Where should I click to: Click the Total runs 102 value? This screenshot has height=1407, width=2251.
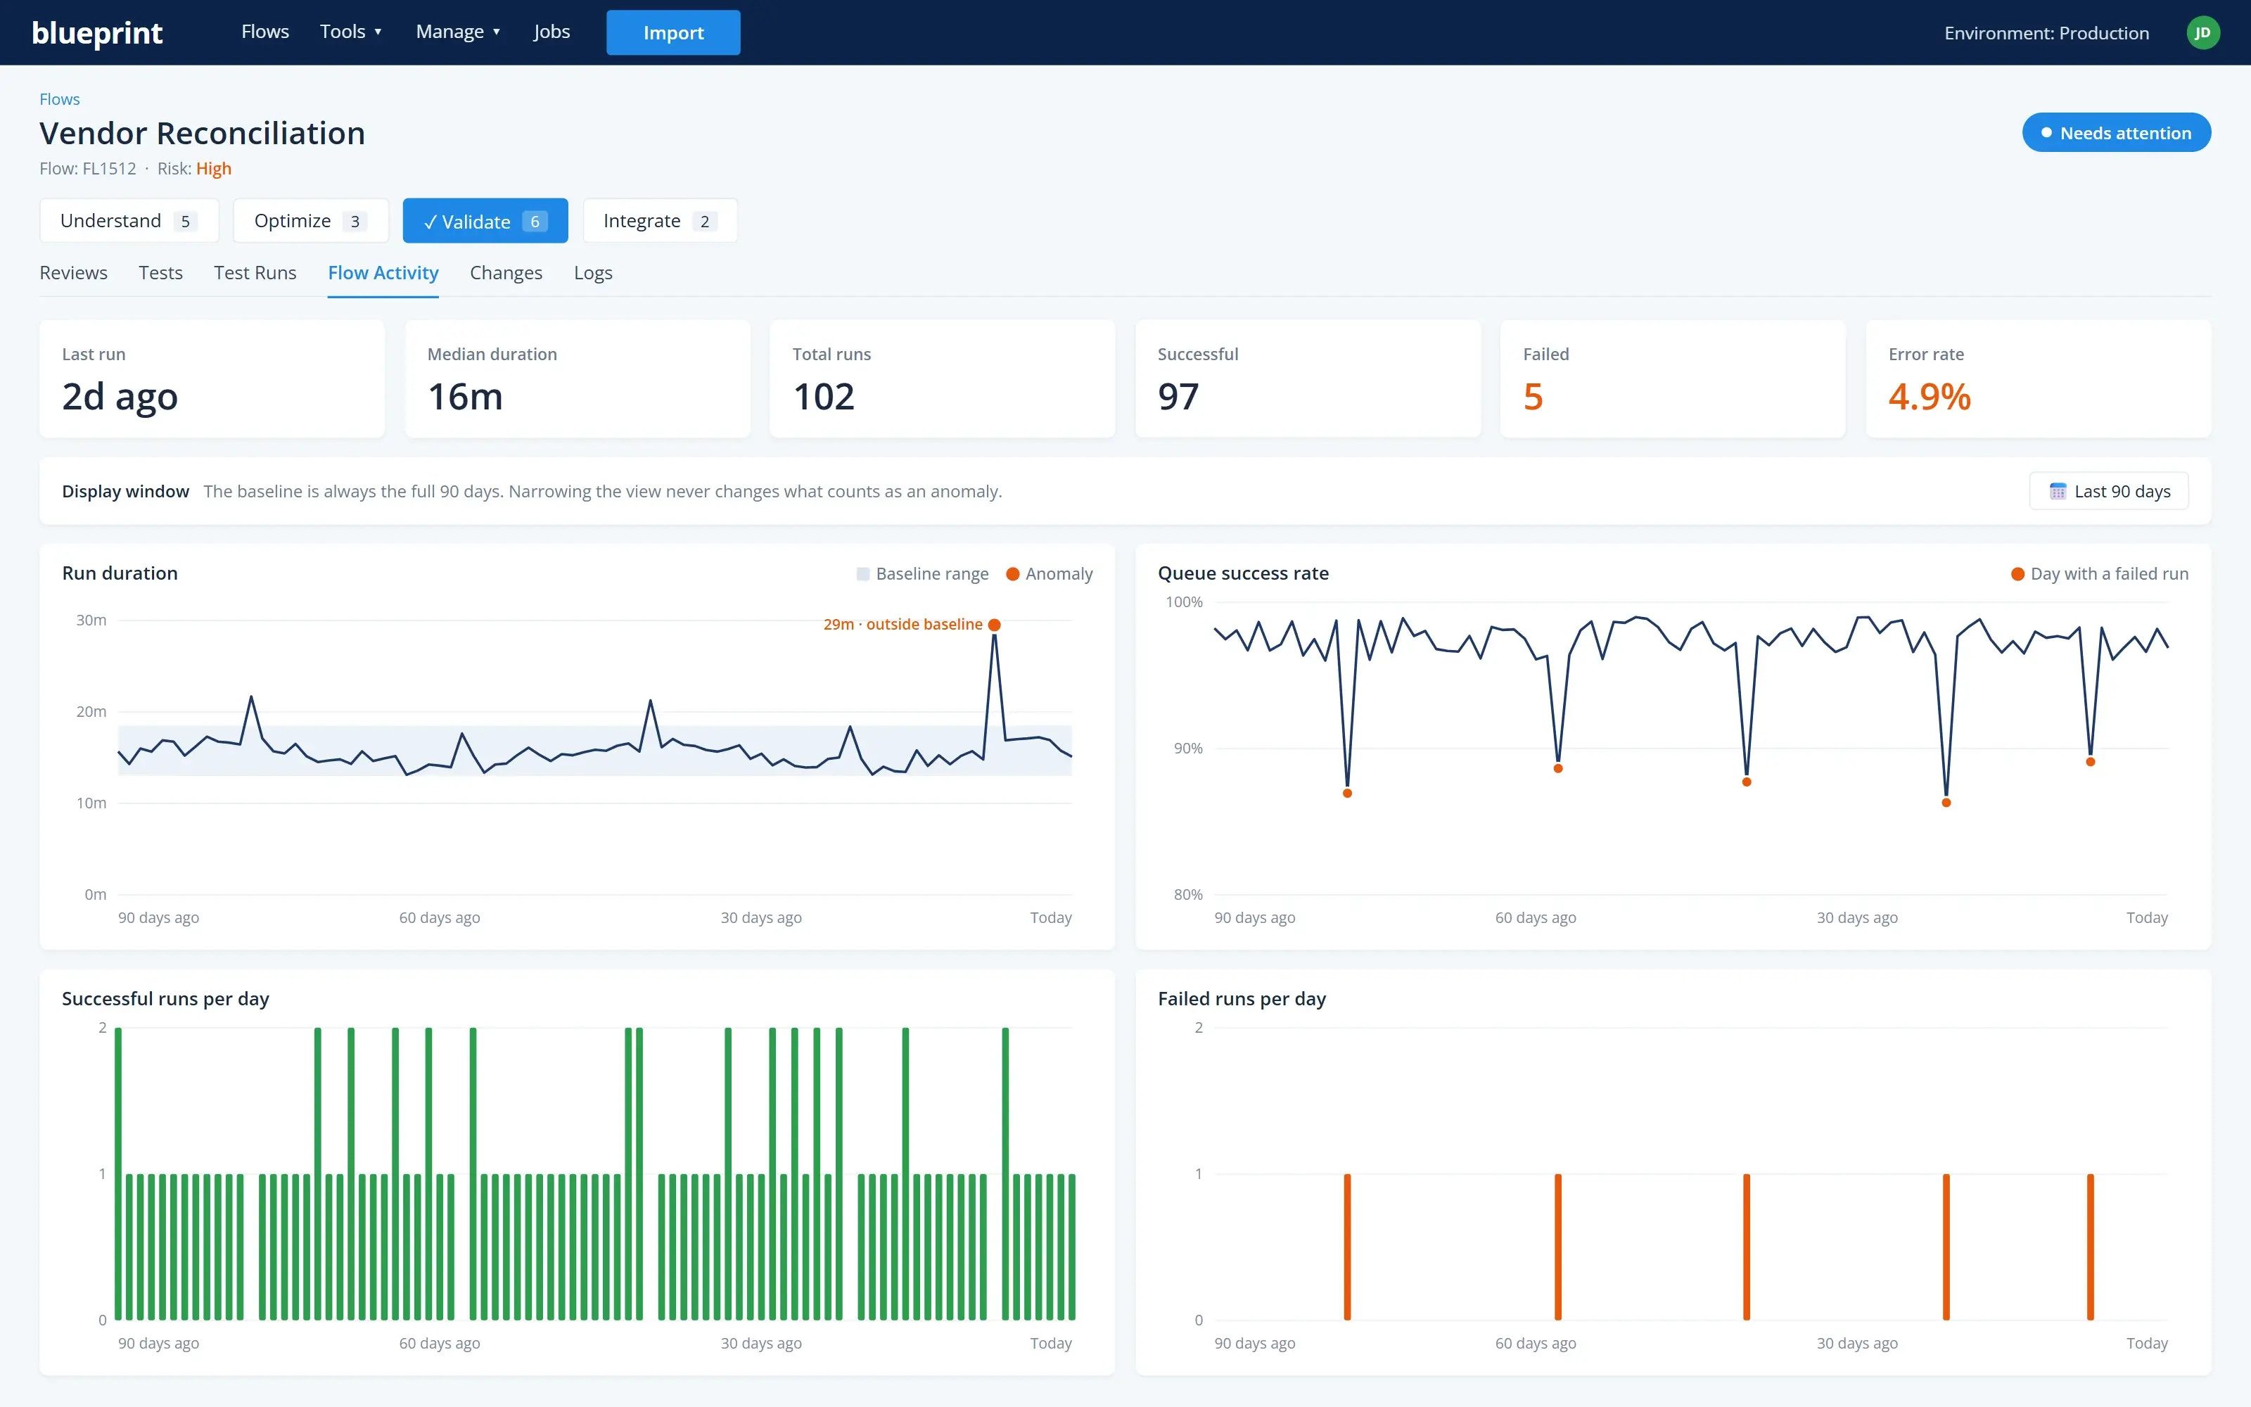[824, 397]
